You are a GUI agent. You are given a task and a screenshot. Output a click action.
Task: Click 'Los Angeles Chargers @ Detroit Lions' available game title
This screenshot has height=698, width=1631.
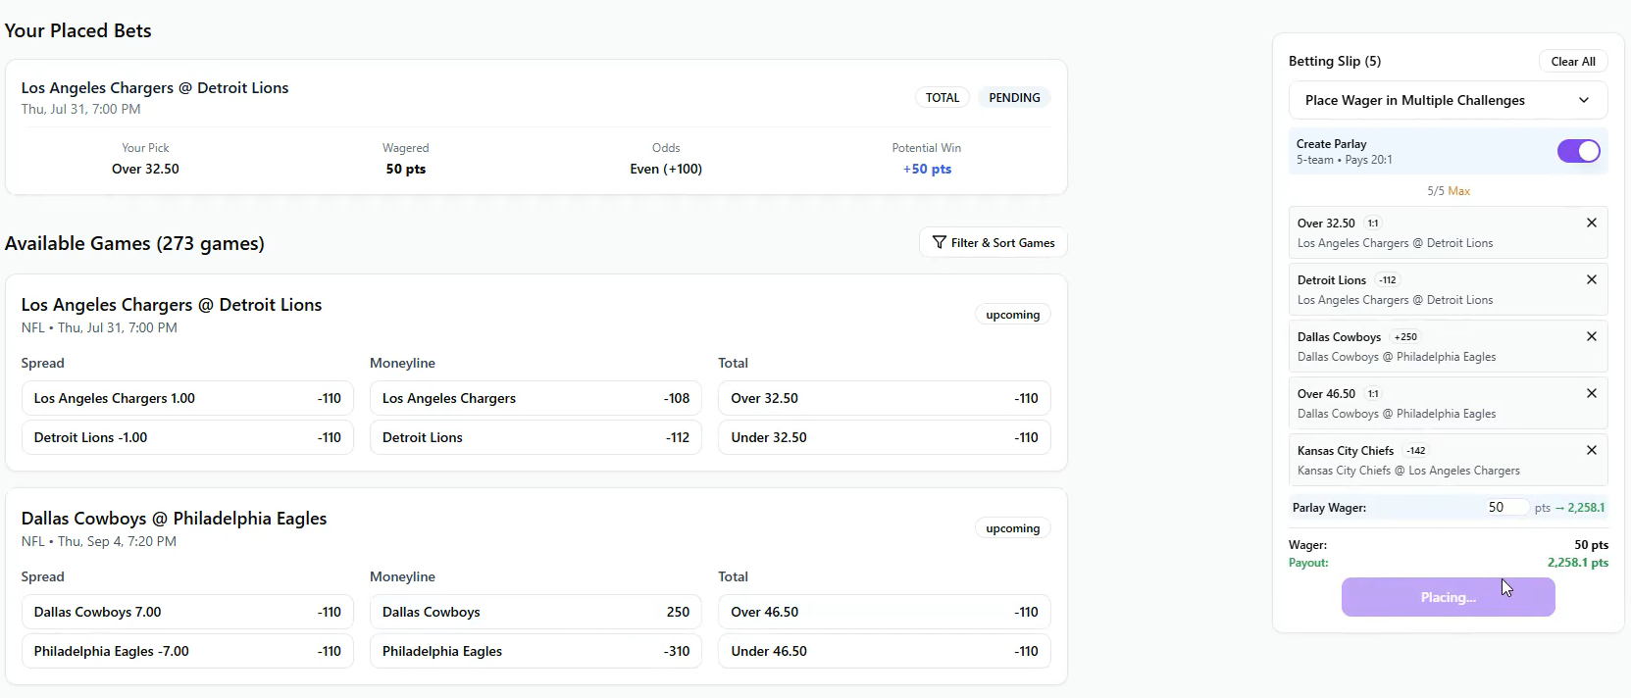(x=172, y=305)
